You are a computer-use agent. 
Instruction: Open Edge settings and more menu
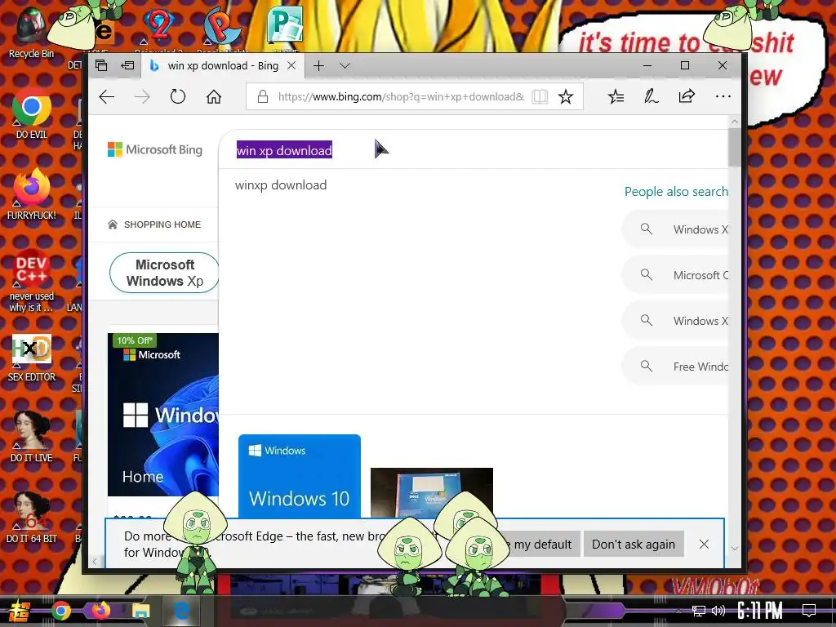tap(723, 96)
